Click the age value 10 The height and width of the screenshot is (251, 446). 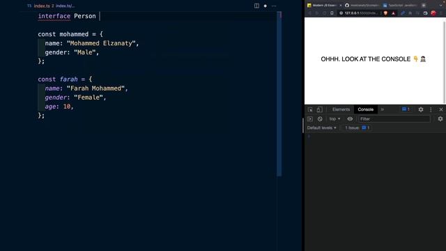[67, 107]
